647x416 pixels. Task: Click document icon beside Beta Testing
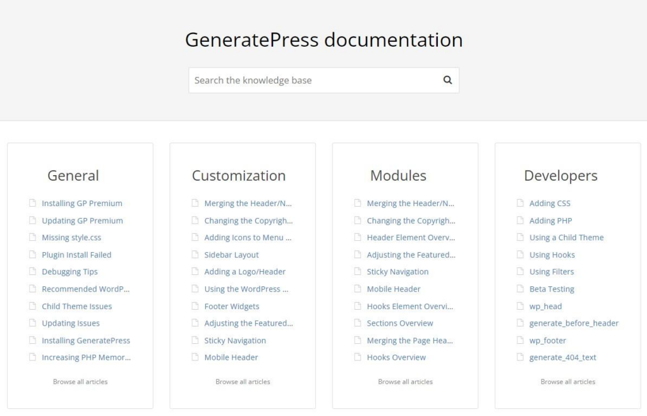521,289
